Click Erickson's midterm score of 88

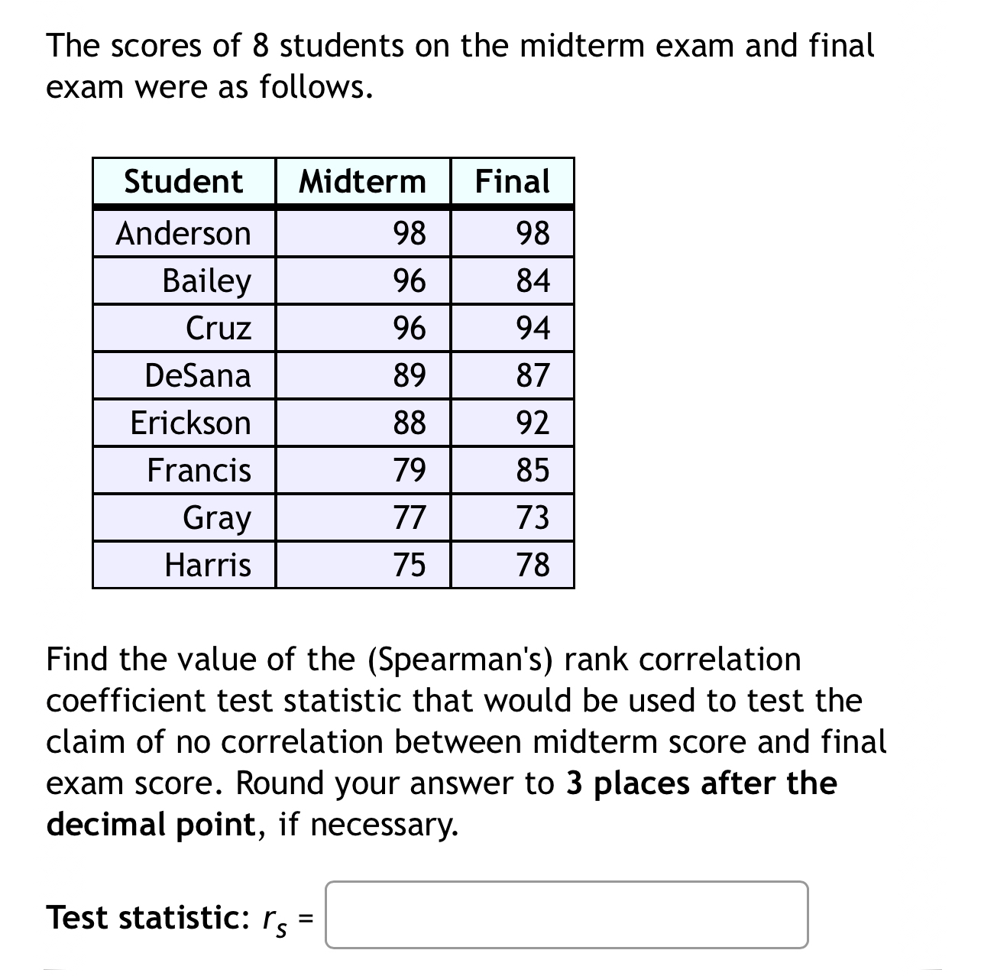(x=410, y=423)
